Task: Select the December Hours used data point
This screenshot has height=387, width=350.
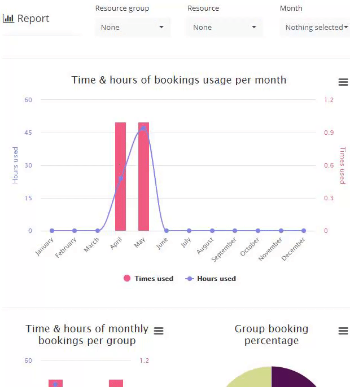Action: (304, 231)
